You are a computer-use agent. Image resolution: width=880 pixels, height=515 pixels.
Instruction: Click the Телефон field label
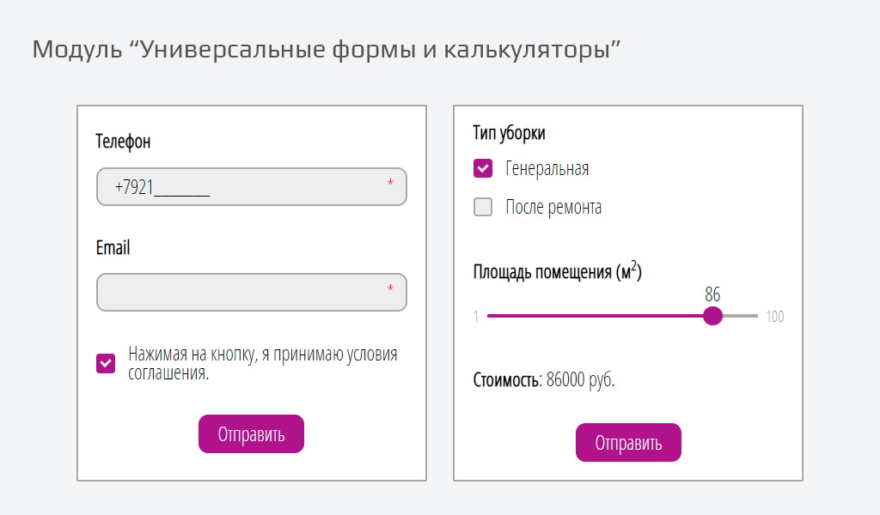tap(123, 142)
